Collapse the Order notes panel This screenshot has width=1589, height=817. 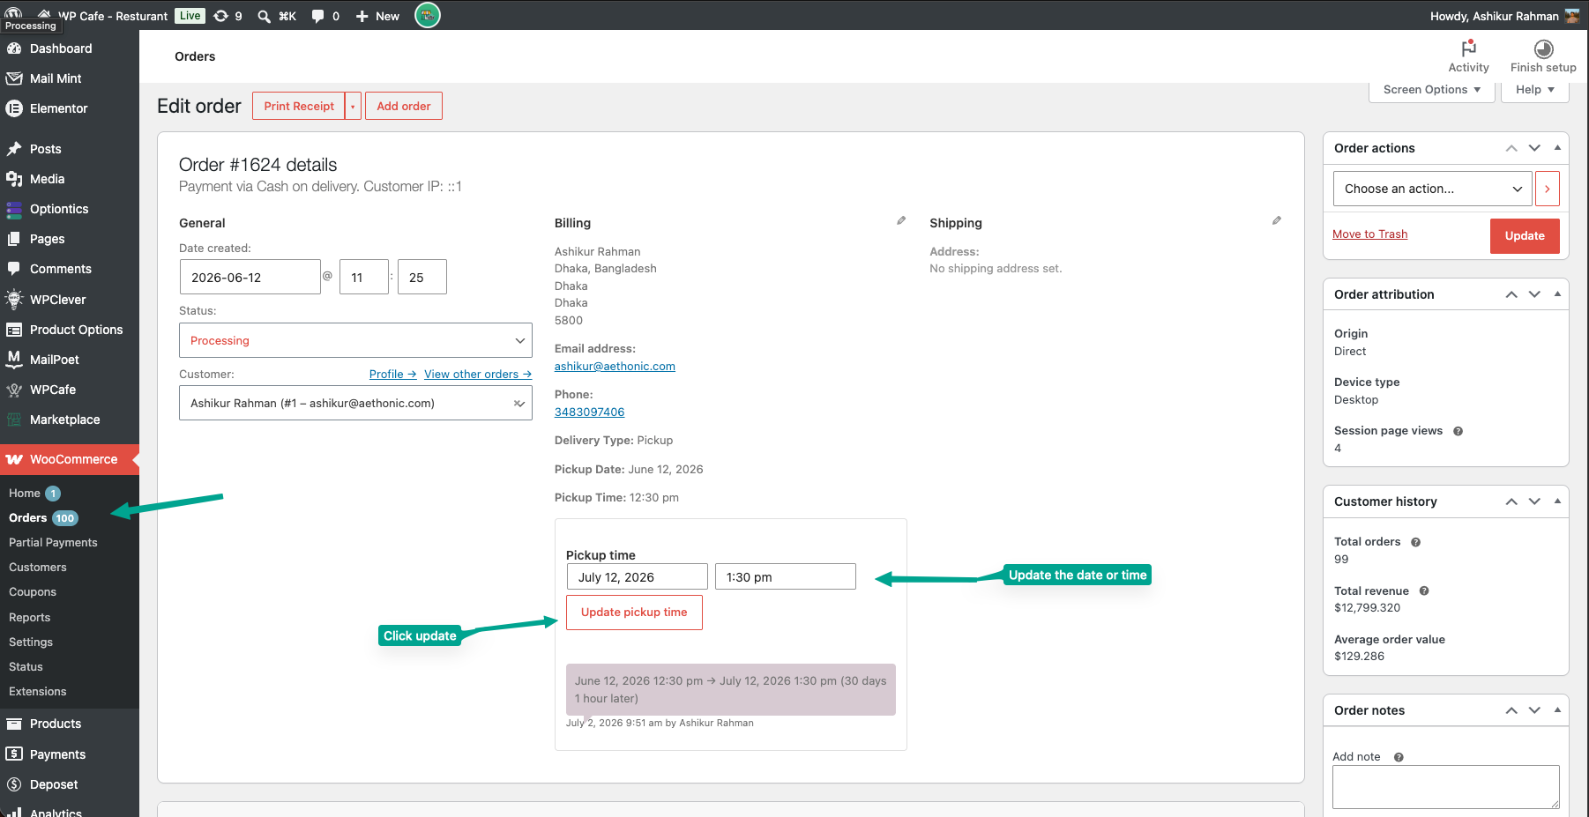pos(1557,710)
